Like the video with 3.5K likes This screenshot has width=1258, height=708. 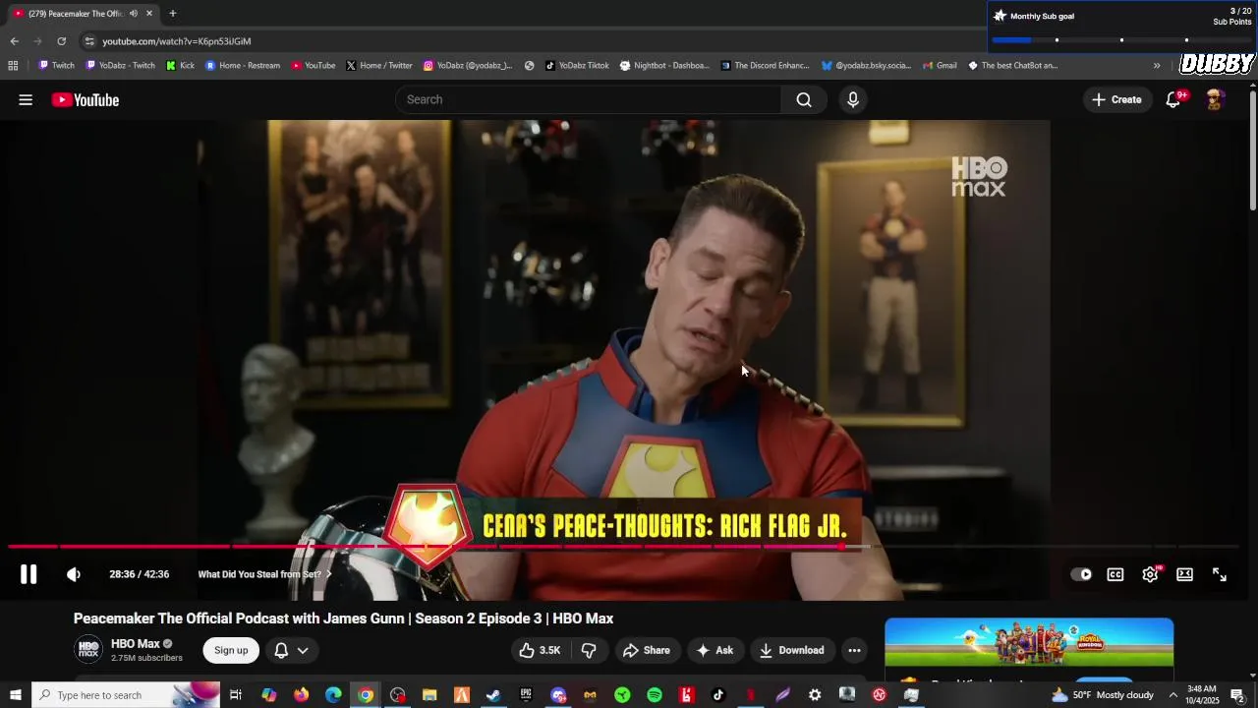[x=540, y=650]
